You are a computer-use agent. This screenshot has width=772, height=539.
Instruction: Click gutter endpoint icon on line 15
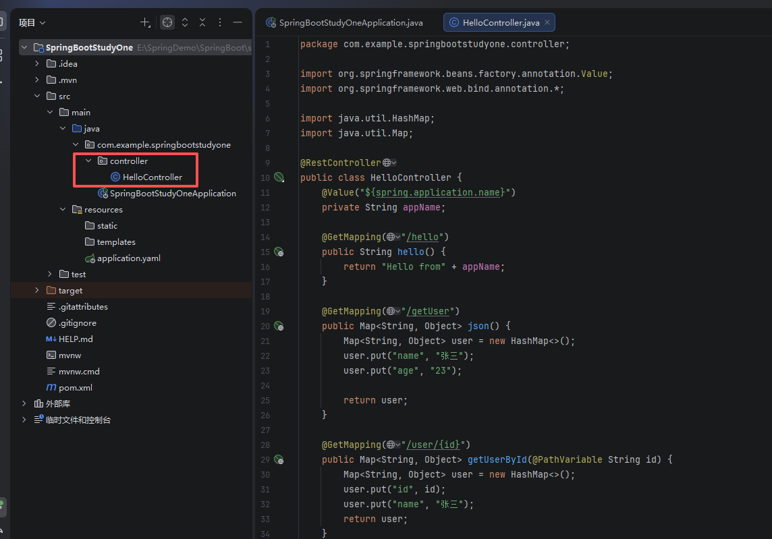click(279, 252)
